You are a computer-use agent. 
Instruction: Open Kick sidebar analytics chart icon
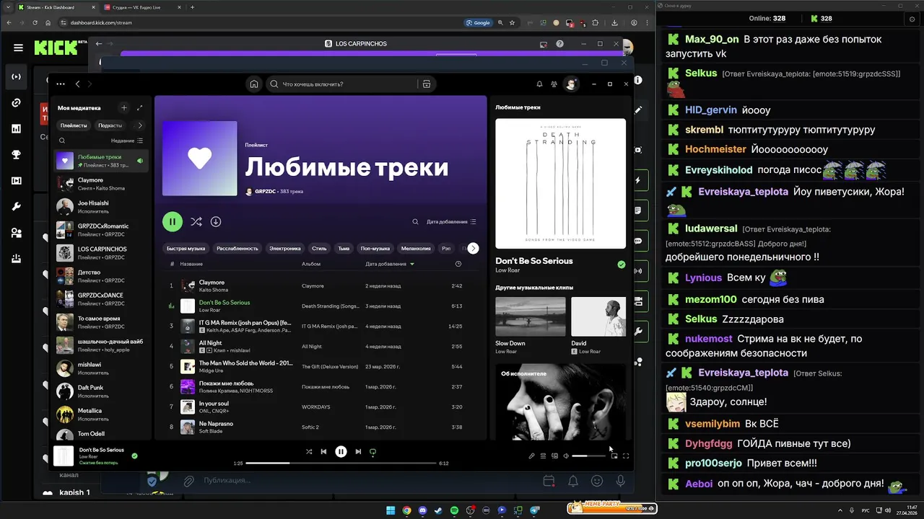point(16,129)
